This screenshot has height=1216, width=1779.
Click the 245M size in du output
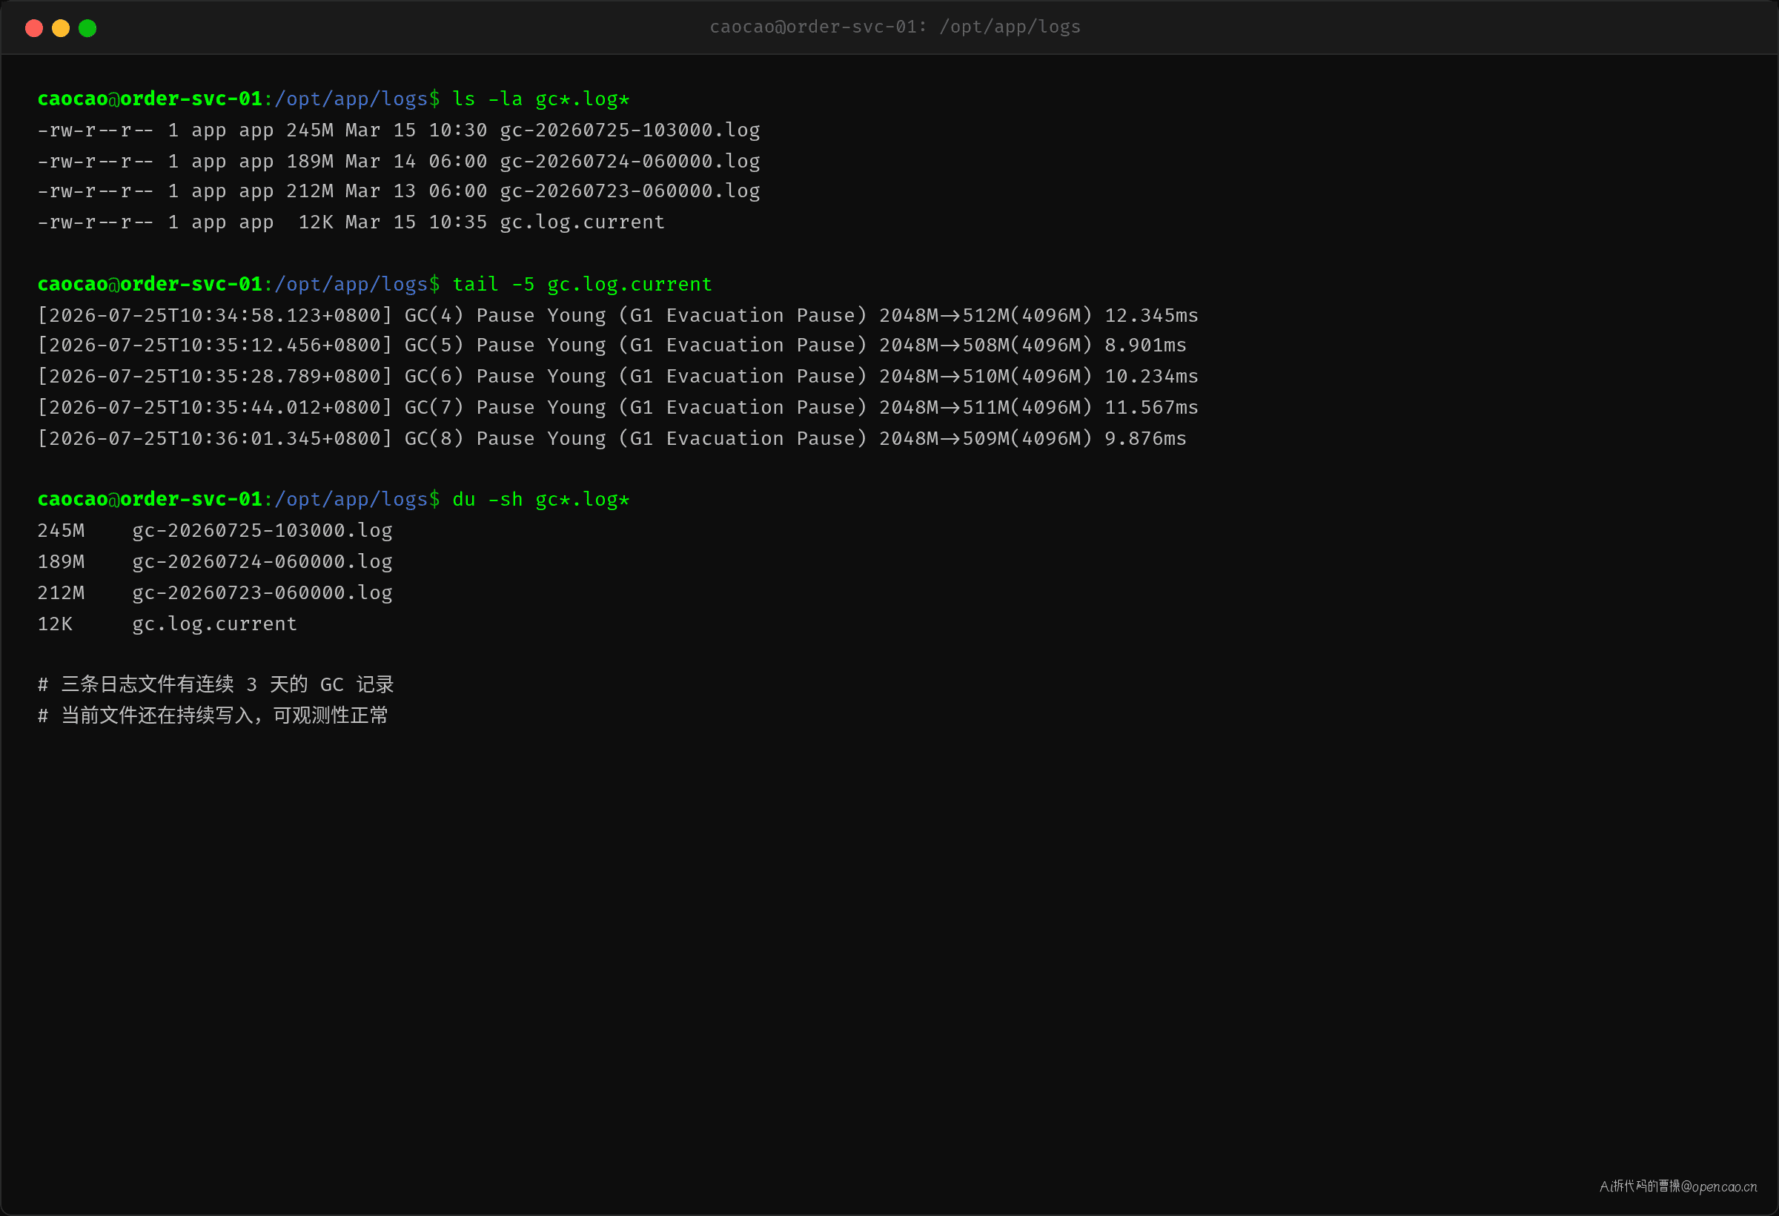click(x=62, y=531)
